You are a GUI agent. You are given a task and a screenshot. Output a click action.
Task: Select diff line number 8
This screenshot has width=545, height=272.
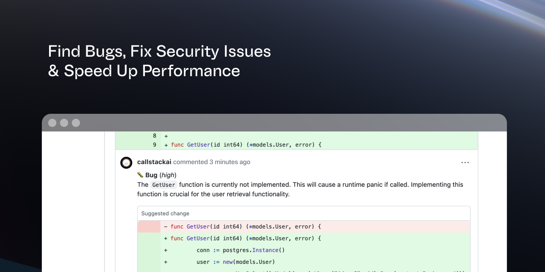coord(154,136)
